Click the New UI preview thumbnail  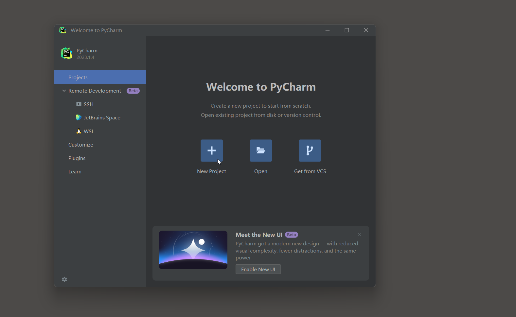tap(193, 250)
